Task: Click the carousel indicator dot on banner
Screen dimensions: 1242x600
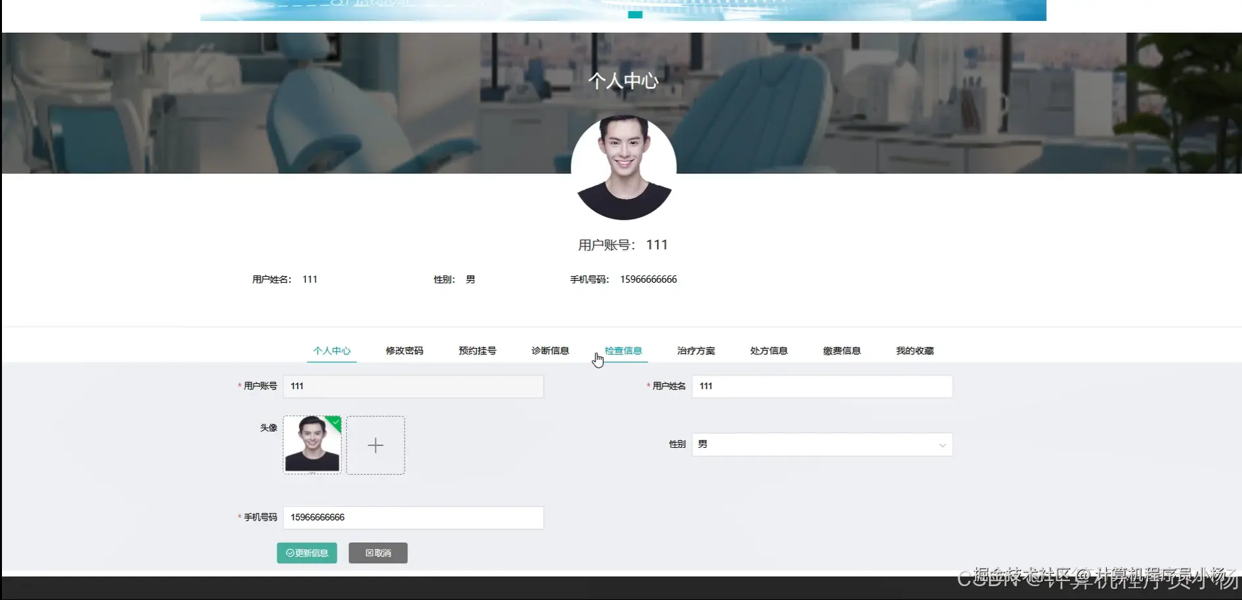Action: coord(635,14)
